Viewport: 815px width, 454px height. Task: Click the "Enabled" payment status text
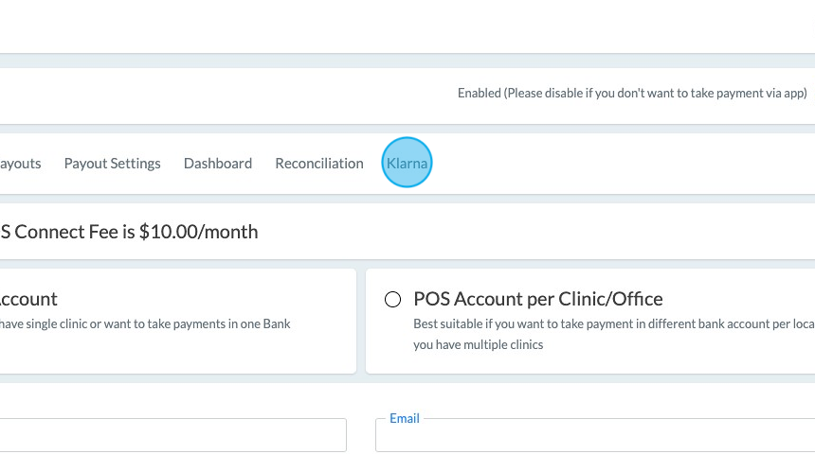479,94
